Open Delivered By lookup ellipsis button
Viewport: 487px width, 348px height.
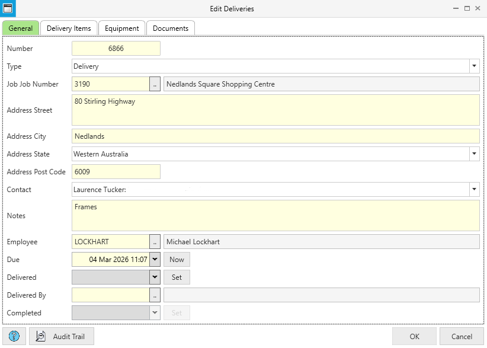[155, 295]
